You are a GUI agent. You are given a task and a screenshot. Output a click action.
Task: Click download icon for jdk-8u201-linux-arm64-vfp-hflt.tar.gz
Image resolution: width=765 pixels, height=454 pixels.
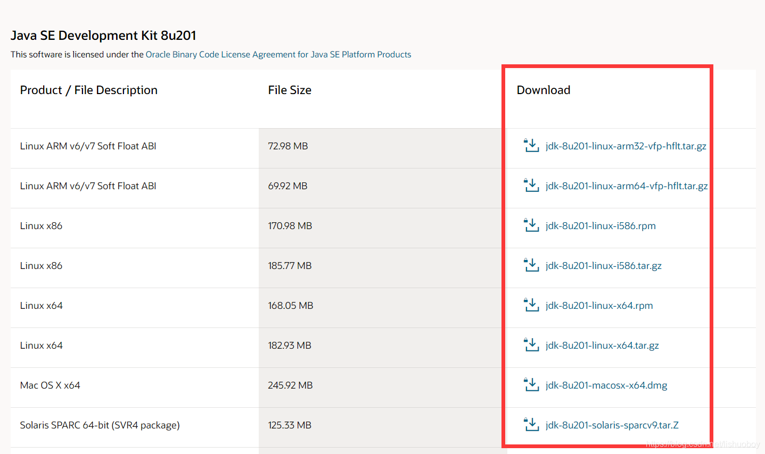click(x=531, y=186)
